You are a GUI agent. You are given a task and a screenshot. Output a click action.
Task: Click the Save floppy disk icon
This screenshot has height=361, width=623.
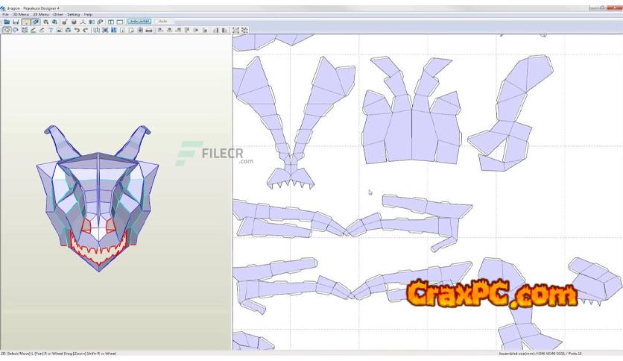click(x=16, y=22)
